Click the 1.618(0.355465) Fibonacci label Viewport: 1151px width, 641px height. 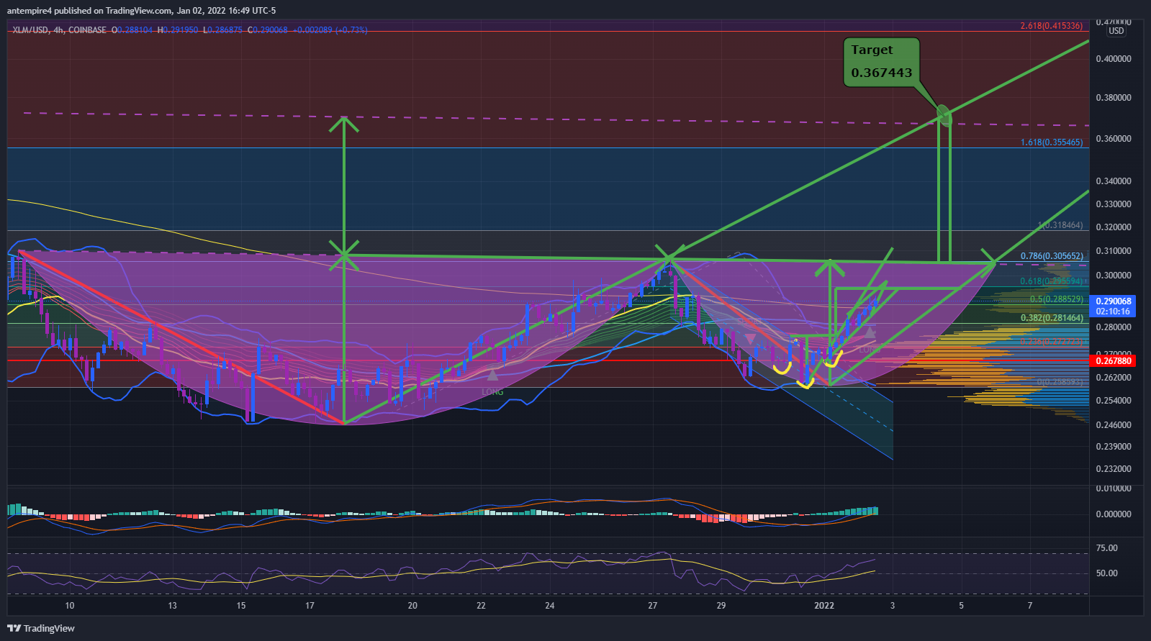point(1051,142)
